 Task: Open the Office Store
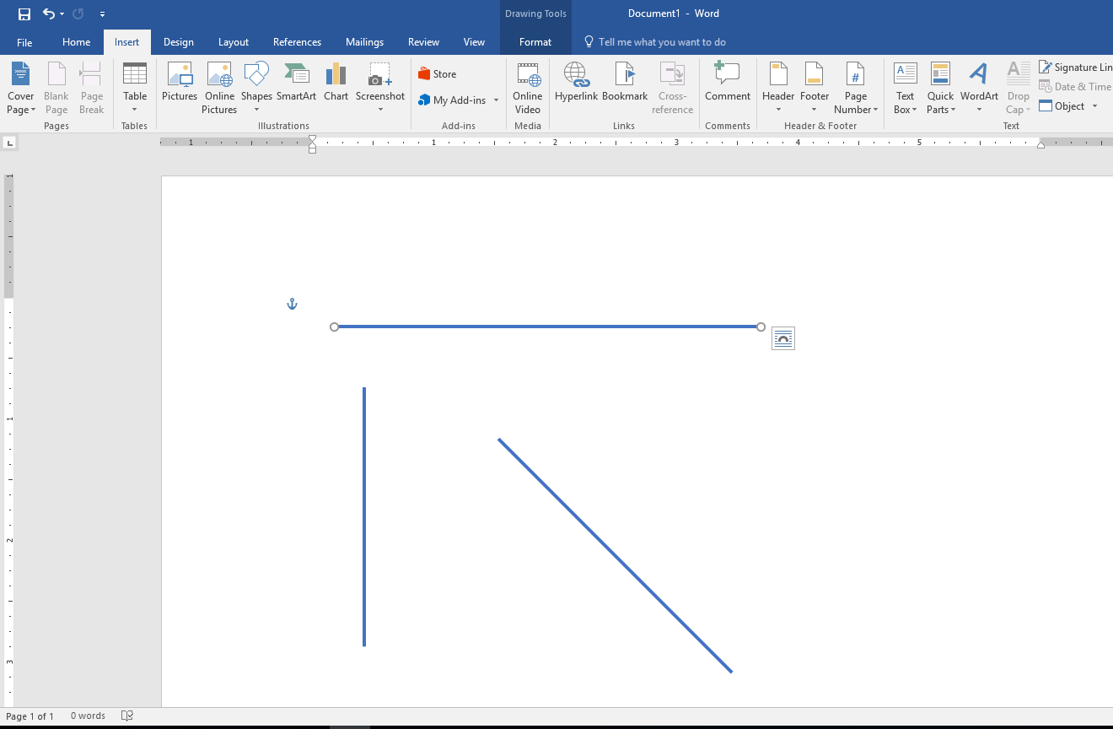point(438,74)
